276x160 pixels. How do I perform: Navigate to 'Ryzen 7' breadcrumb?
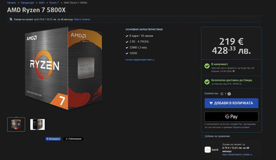[54, 3]
